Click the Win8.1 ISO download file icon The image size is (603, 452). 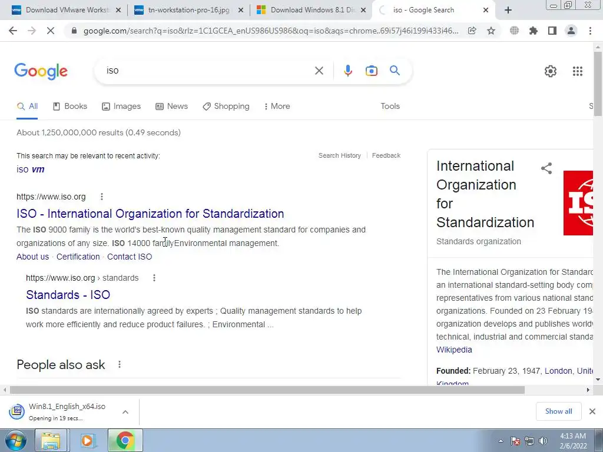point(17,411)
